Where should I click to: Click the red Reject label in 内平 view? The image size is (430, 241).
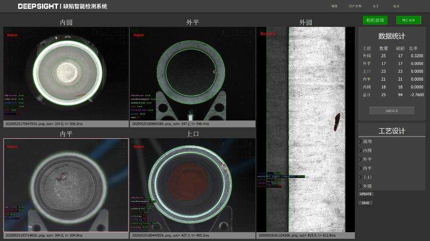click(x=12, y=147)
